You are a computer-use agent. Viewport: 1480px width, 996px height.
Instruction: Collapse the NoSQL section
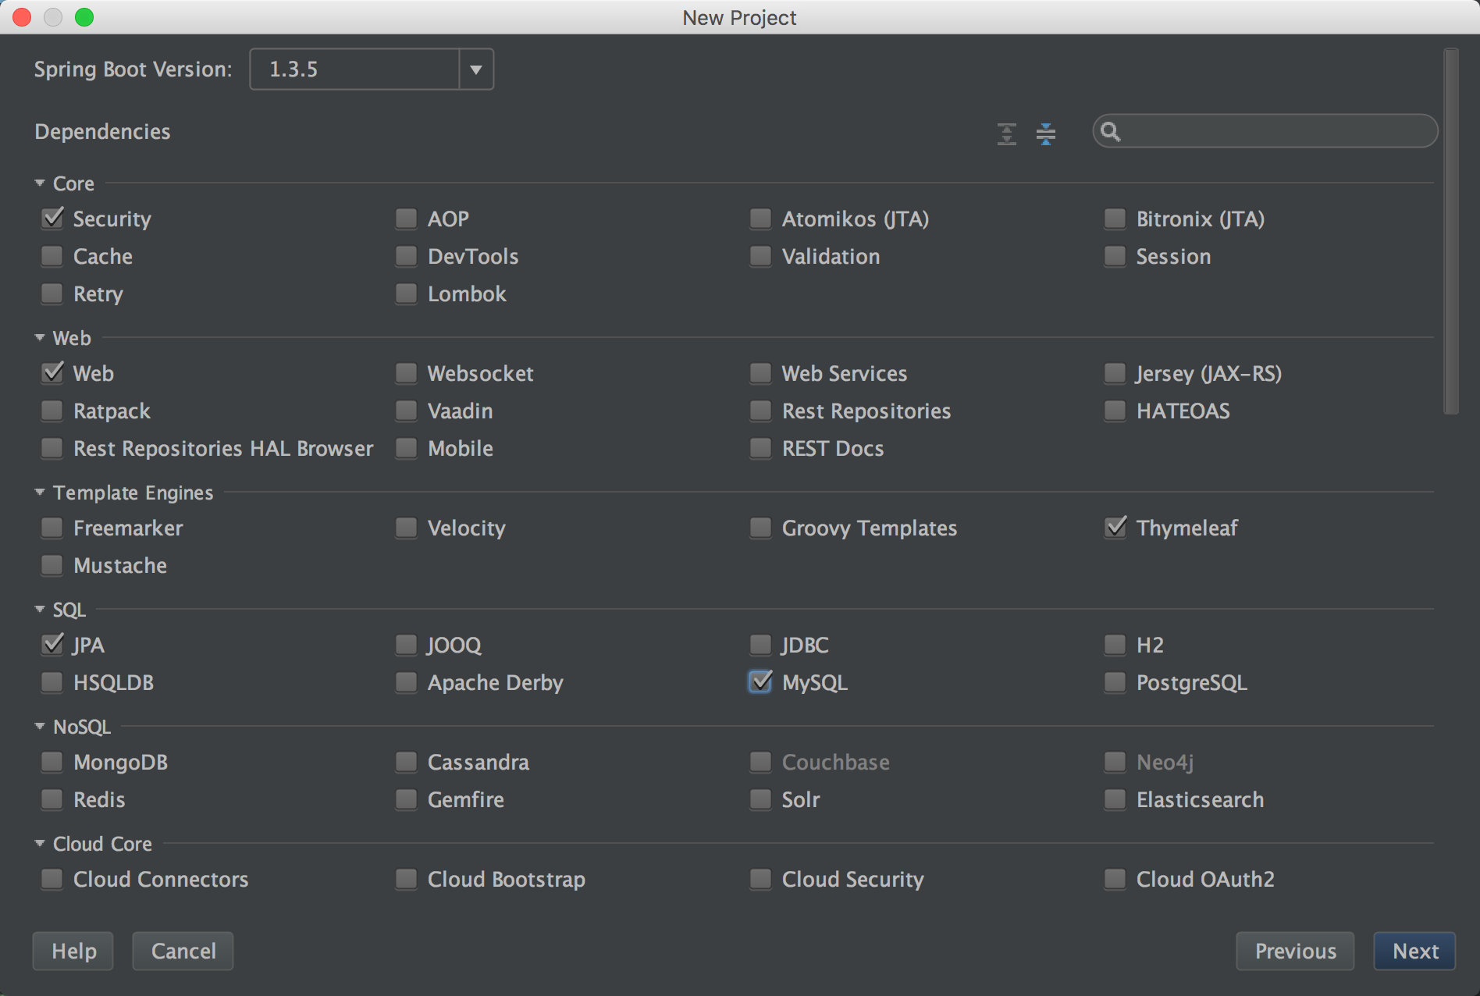tap(40, 726)
